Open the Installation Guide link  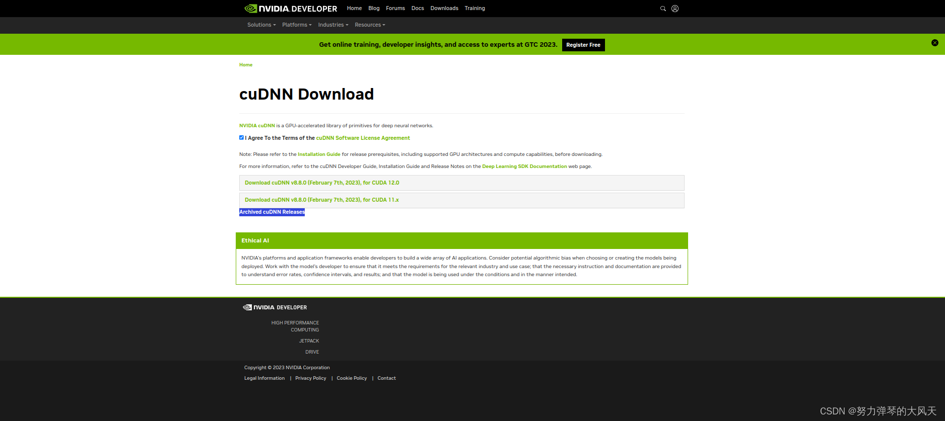[x=319, y=154]
